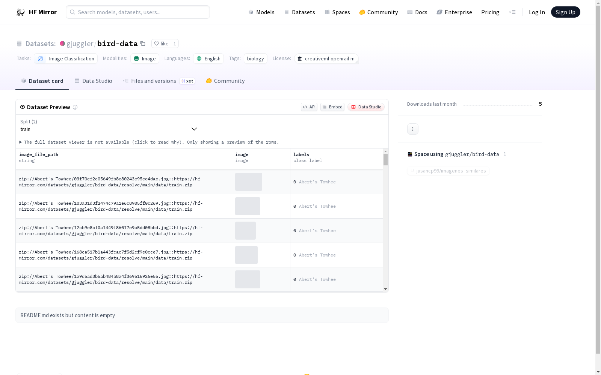
Task: Click the labels column header
Action: (337, 159)
